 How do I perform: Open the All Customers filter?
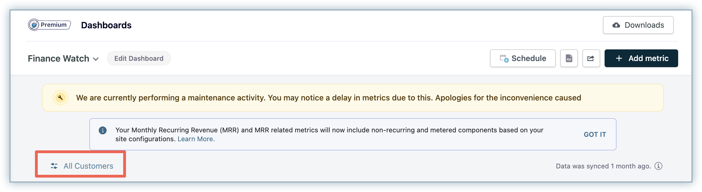pos(88,166)
